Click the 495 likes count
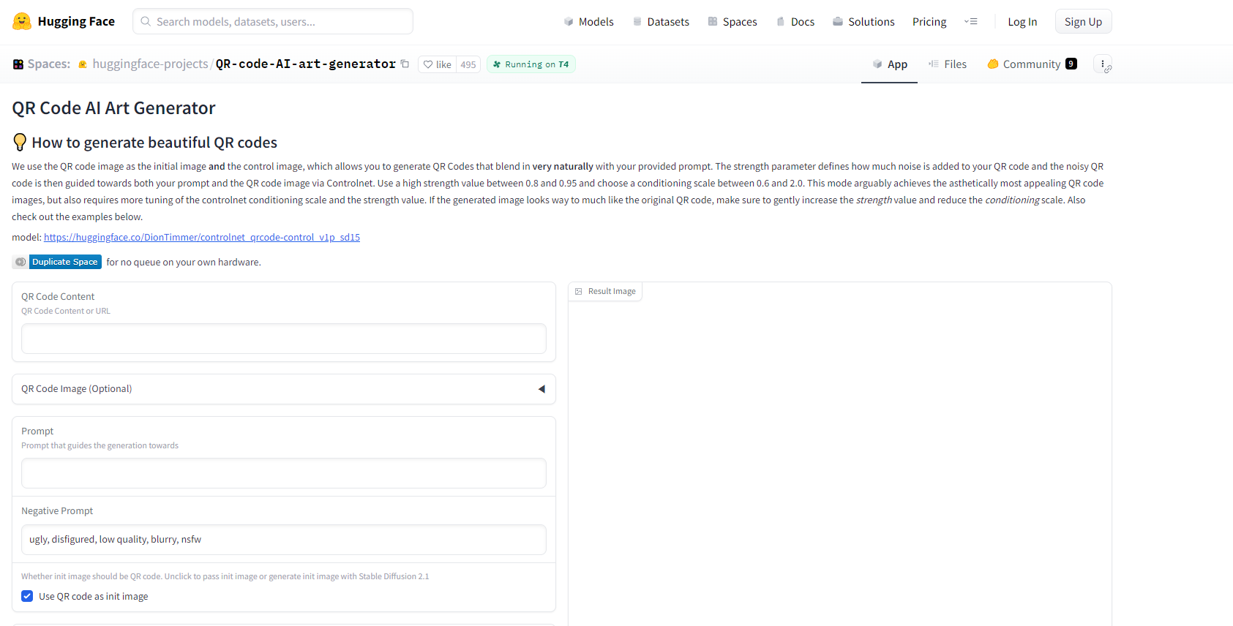Viewport: 1233px width, 626px height. [468, 64]
